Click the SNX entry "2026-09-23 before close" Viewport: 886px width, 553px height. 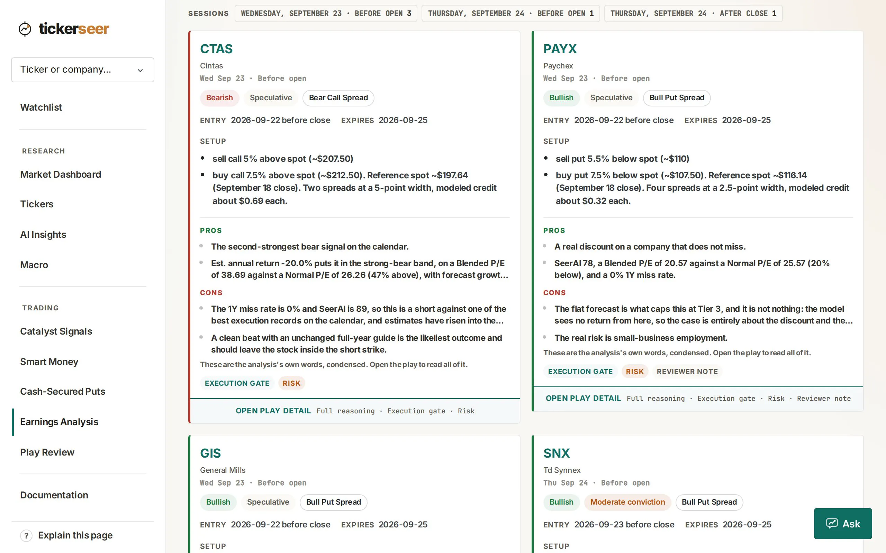pyautogui.click(x=624, y=525)
